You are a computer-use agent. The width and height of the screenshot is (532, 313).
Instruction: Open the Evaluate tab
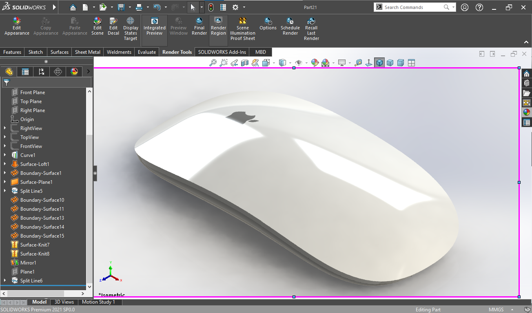pyautogui.click(x=146, y=52)
